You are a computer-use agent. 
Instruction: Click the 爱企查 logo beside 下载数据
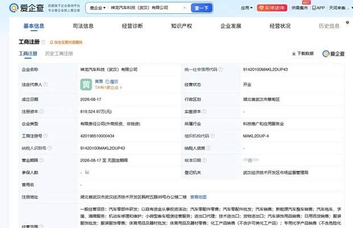[334, 54]
